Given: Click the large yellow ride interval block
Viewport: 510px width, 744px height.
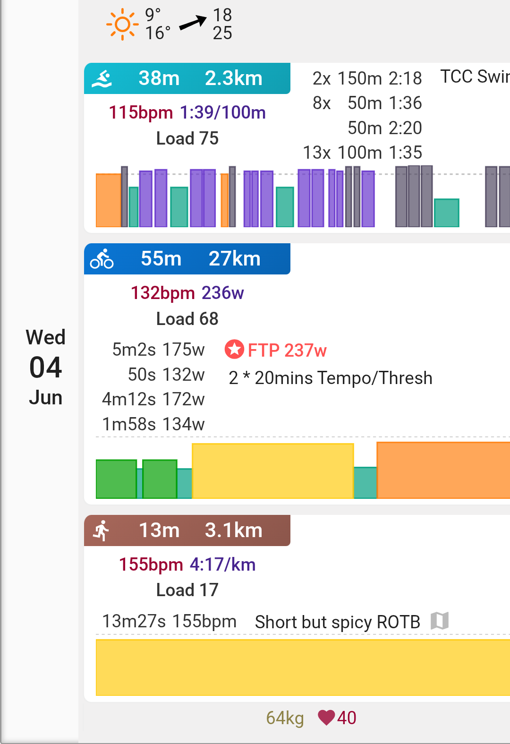Looking at the screenshot, I should tap(272, 471).
